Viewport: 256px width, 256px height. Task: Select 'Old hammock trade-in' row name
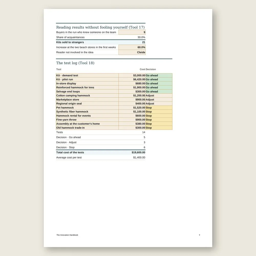70,128
